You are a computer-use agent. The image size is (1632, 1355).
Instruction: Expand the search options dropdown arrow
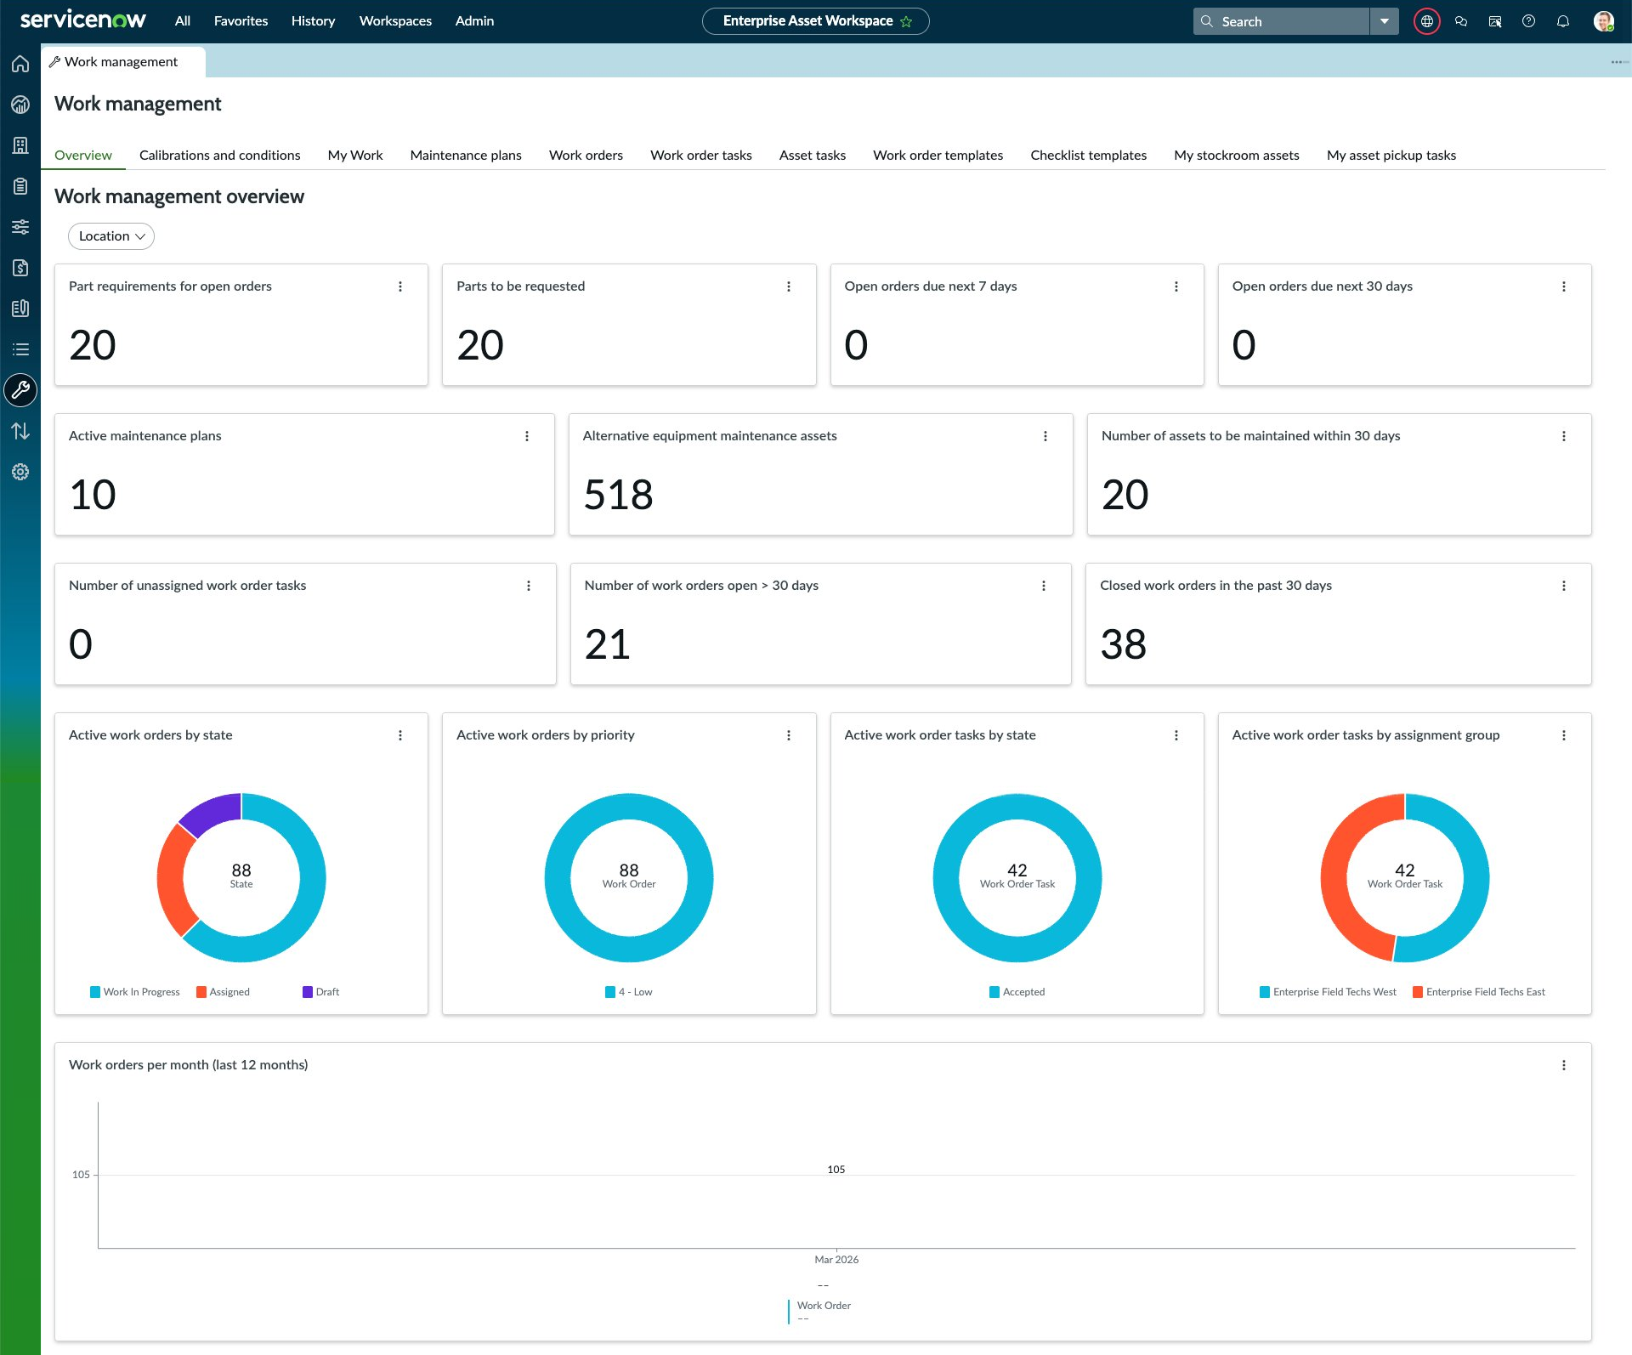[x=1385, y=21]
